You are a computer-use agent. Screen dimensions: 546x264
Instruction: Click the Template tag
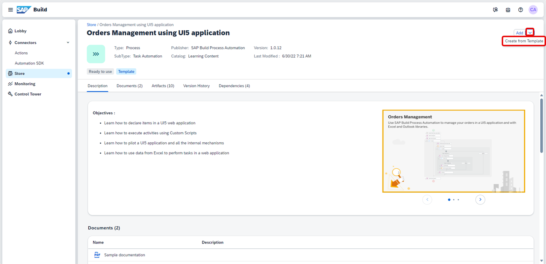[126, 71]
